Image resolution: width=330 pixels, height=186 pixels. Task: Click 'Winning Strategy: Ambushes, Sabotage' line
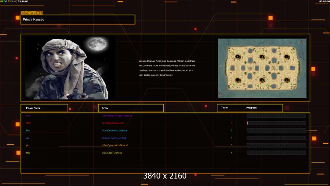coord(167,61)
